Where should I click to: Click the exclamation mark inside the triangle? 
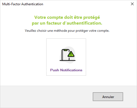point(71,54)
